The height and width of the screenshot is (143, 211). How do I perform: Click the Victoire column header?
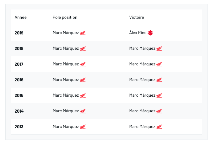137,17
